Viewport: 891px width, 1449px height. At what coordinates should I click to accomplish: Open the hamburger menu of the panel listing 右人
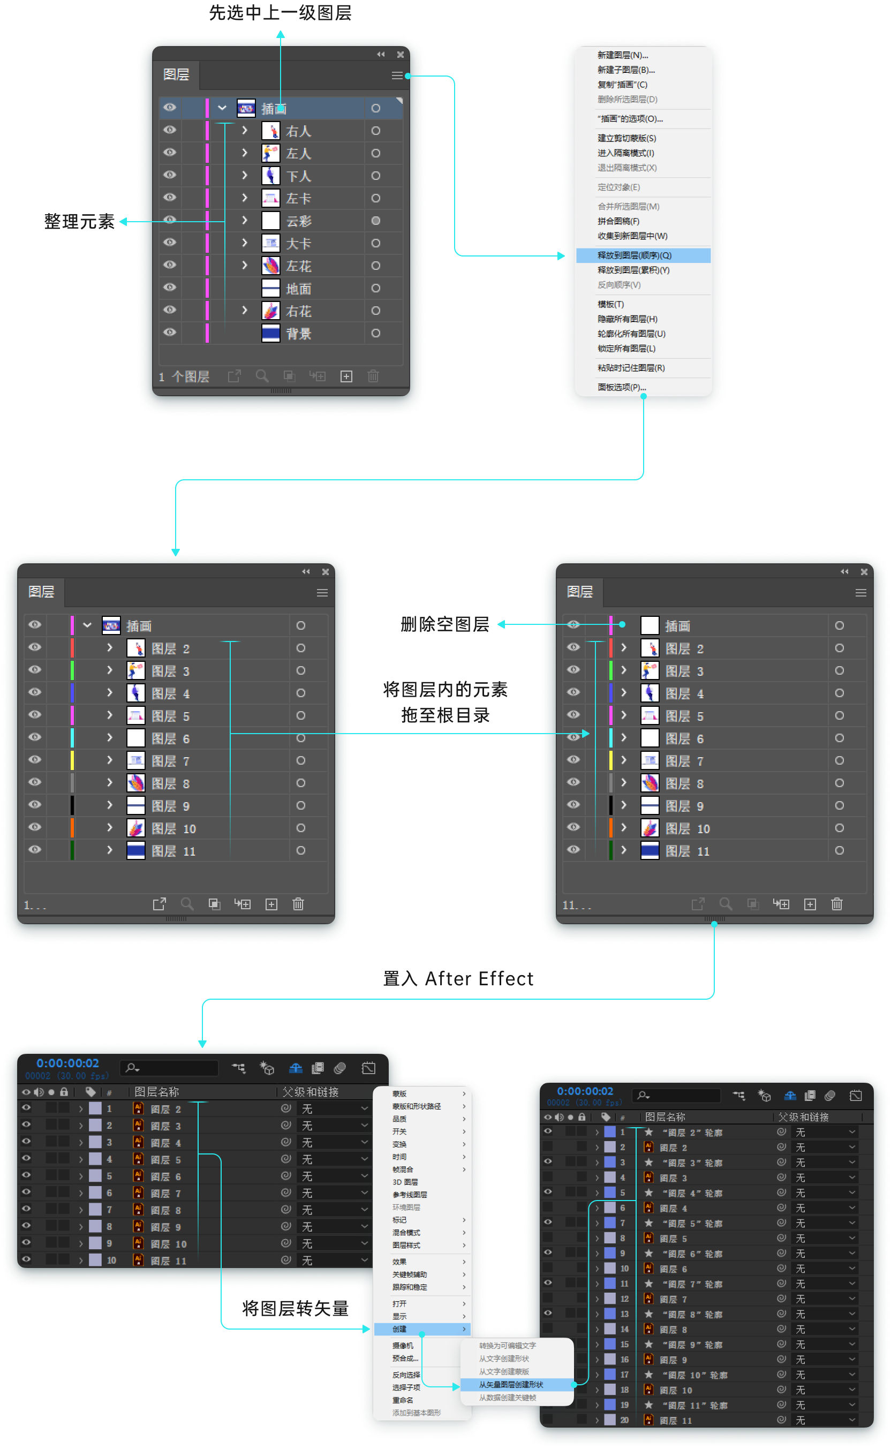[397, 76]
